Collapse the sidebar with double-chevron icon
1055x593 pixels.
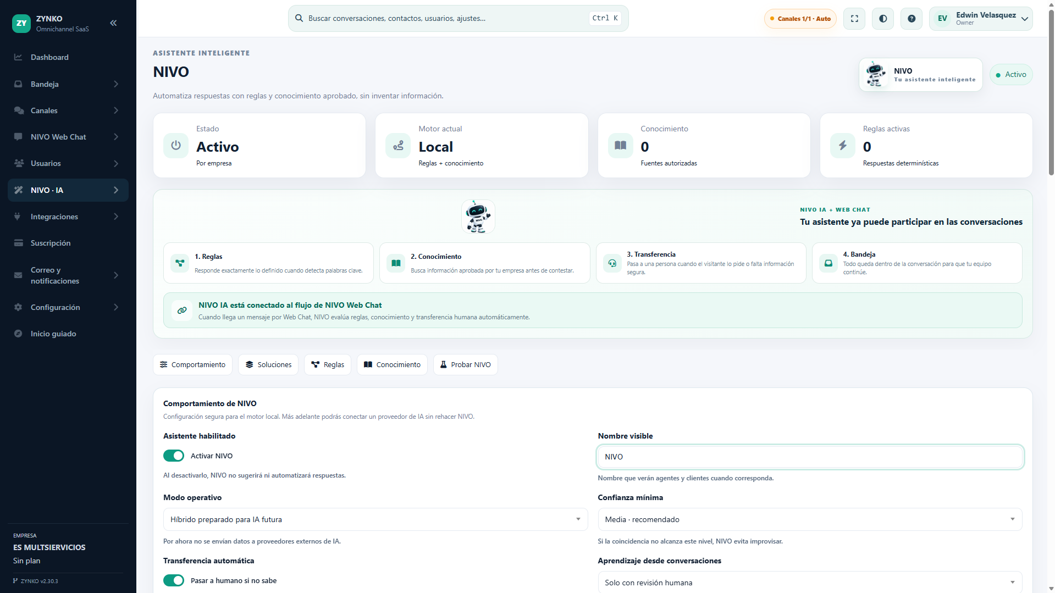(x=113, y=23)
